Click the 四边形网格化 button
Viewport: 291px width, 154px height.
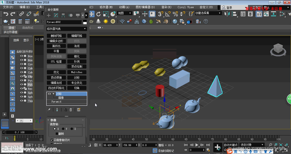(56, 88)
